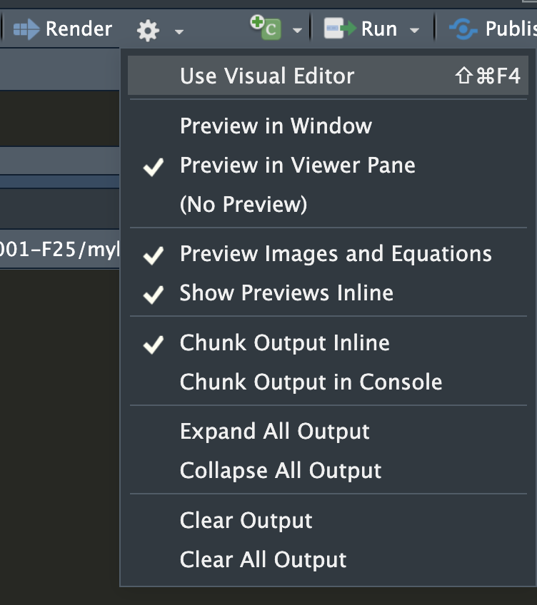Expand the Run dropdown arrow
Image resolution: width=537 pixels, height=605 pixels.
coord(414,31)
